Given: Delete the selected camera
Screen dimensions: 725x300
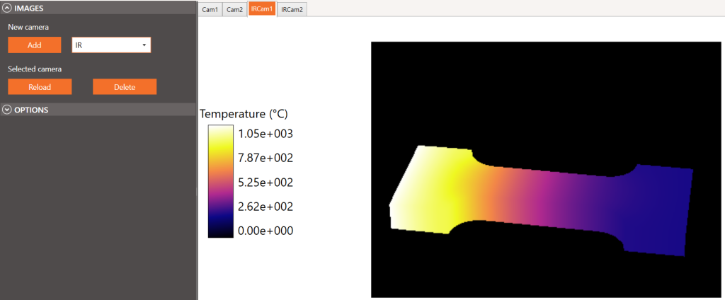Looking at the screenshot, I should click(x=125, y=86).
